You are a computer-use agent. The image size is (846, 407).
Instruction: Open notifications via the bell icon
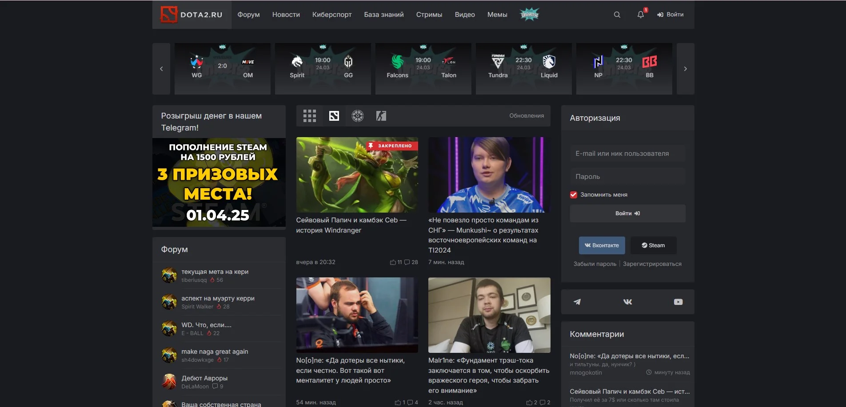(640, 15)
